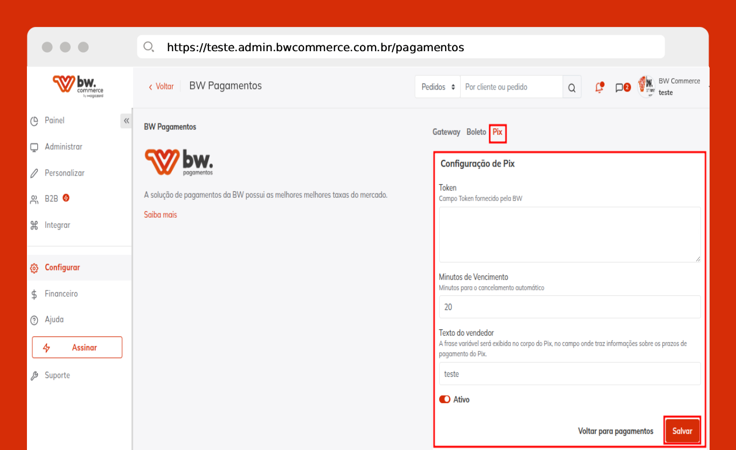The height and width of the screenshot is (450, 736).
Task: Click the Salvar button
Action: point(682,431)
